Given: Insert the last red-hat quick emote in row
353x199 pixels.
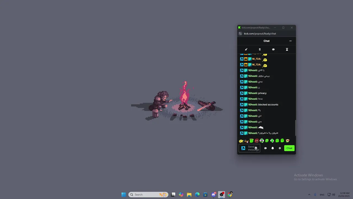Looking at the screenshot, I should (288, 141).
